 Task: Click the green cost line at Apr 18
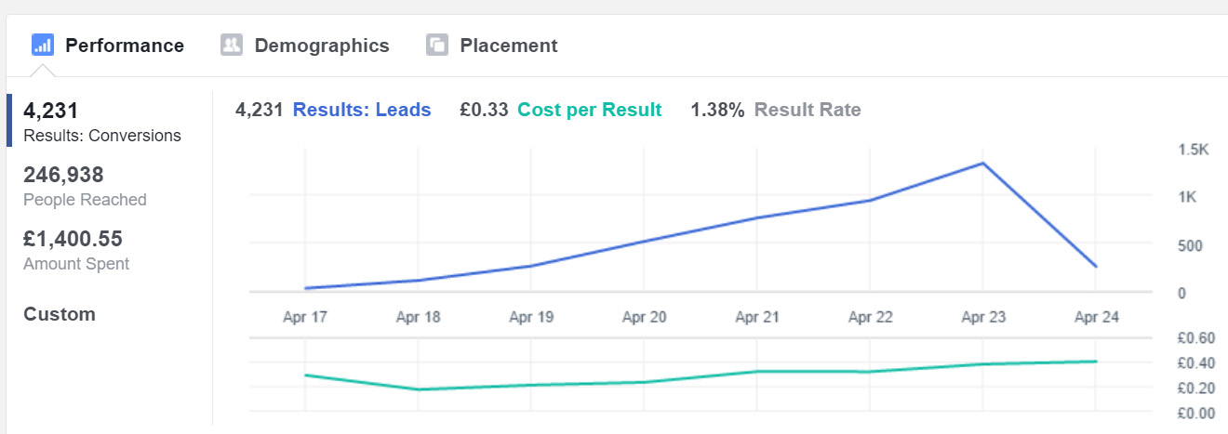coord(419,389)
